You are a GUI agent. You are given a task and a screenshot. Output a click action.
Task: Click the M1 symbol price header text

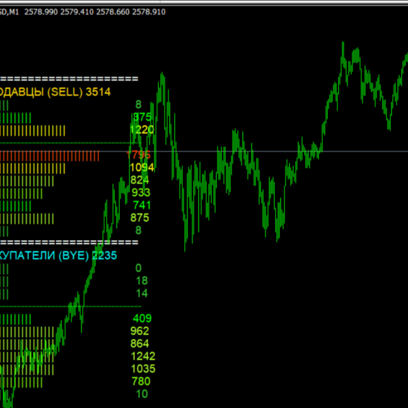pos(83,11)
